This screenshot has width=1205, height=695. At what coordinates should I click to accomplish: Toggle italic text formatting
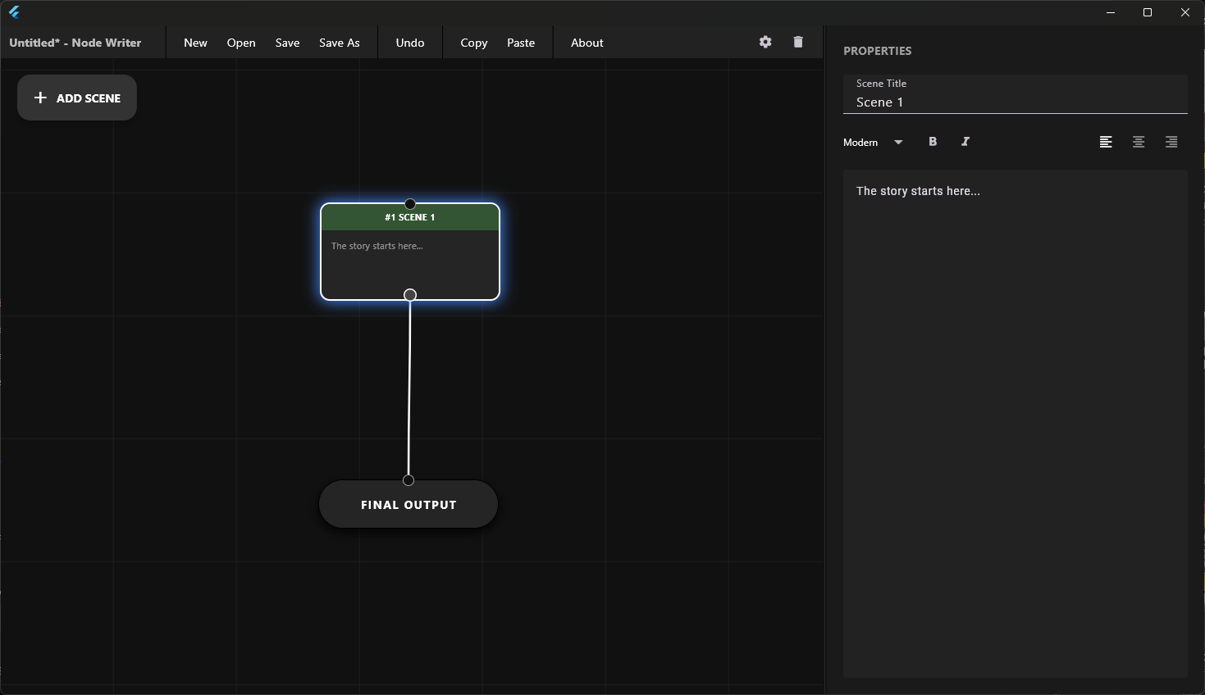(x=965, y=142)
